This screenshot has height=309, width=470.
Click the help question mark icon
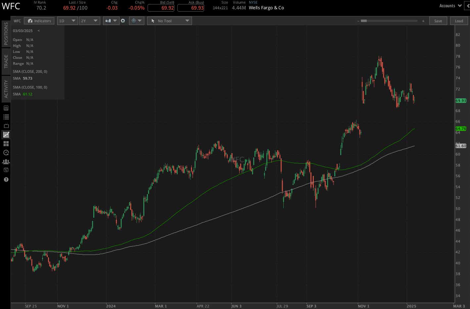[5, 179]
